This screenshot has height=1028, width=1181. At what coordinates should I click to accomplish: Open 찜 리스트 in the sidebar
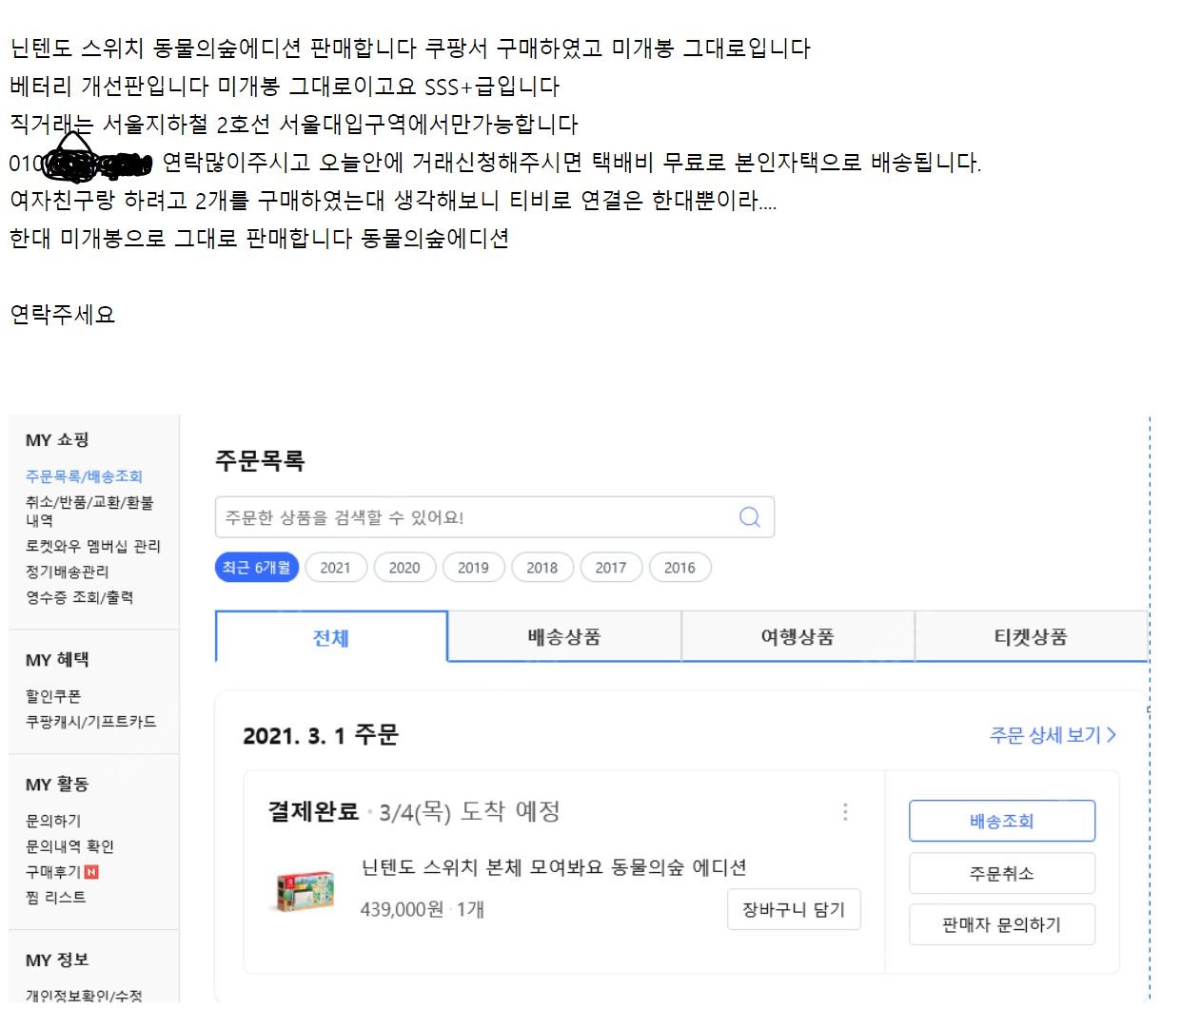click(56, 897)
